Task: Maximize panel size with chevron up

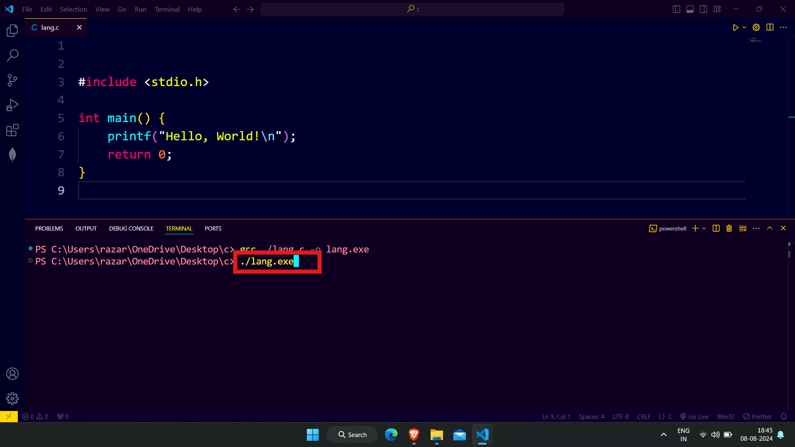Action: [770, 228]
